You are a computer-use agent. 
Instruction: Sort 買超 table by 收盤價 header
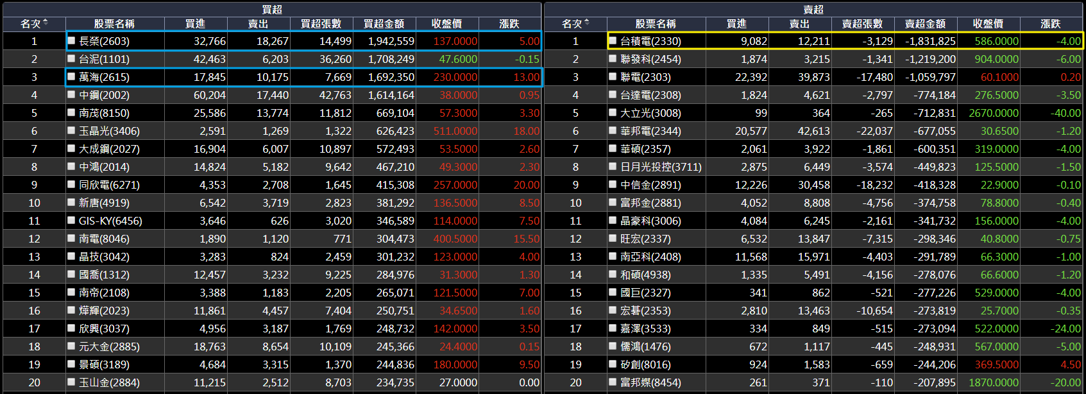[x=447, y=24]
